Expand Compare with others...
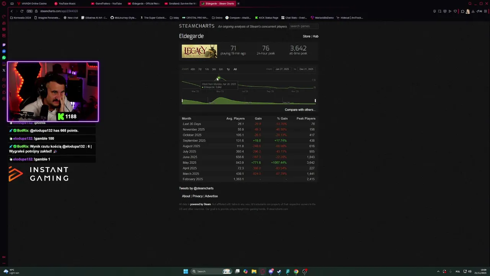The height and width of the screenshot is (276, 490). click(x=300, y=110)
